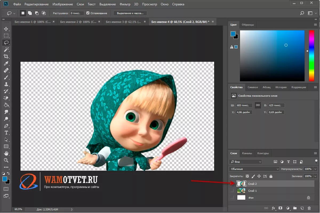
Task: Open the Заливка slider arrow
Action: click(x=316, y=176)
